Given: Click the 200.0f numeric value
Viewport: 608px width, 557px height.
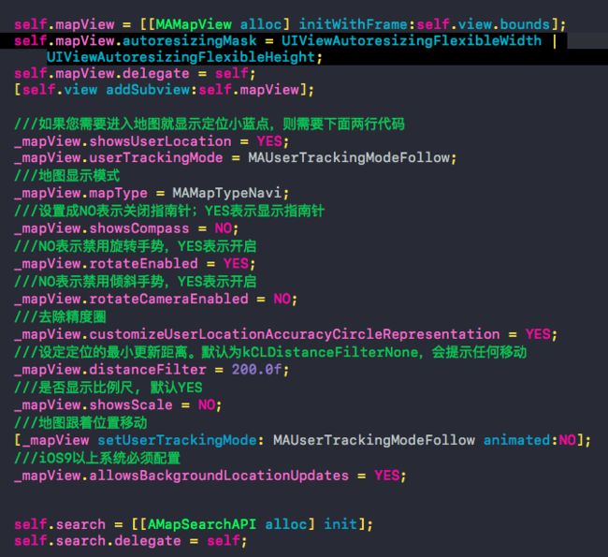Looking at the screenshot, I should [x=256, y=370].
